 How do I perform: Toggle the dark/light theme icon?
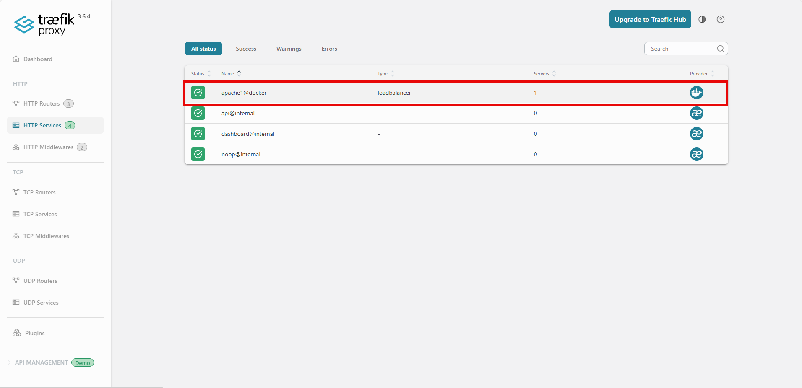click(x=702, y=19)
